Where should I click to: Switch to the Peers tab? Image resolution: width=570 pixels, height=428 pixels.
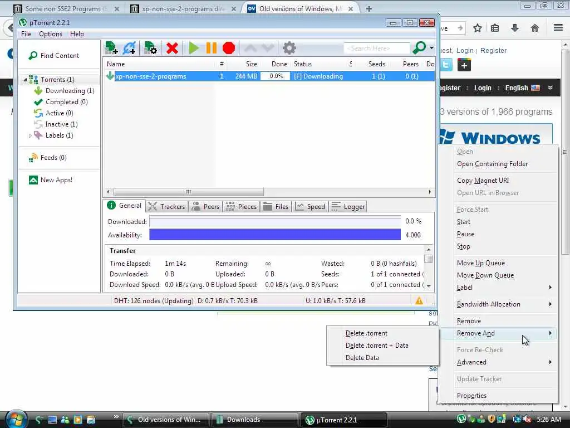[x=205, y=207]
